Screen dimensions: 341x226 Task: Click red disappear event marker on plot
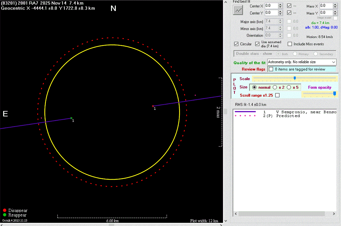tap(153, 106)
